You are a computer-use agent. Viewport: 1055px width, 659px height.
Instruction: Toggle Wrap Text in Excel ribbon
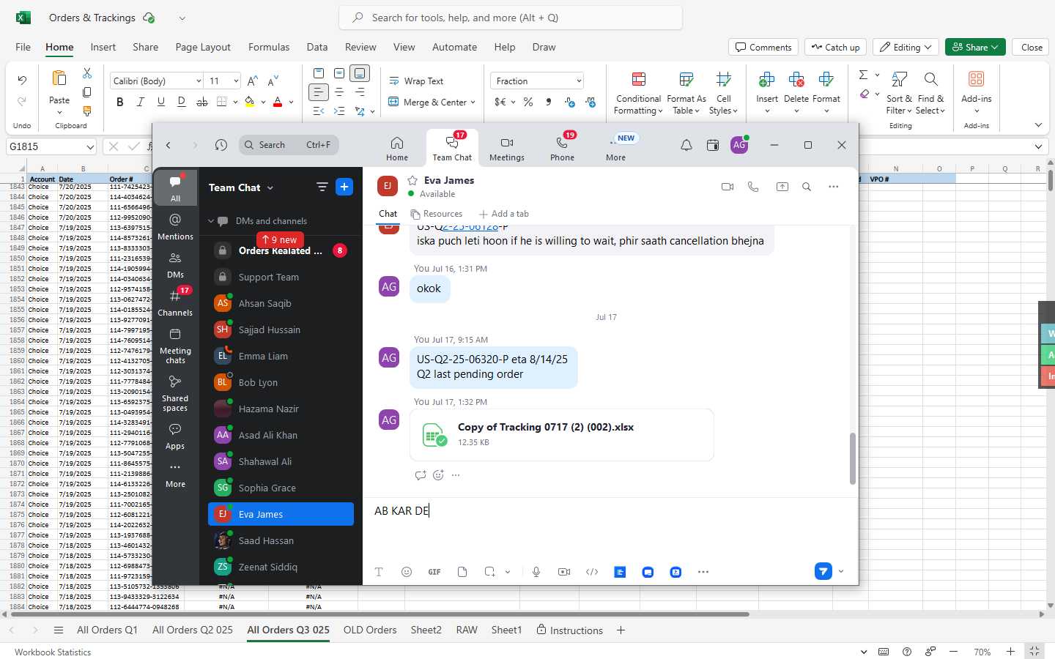pos(416,81)
